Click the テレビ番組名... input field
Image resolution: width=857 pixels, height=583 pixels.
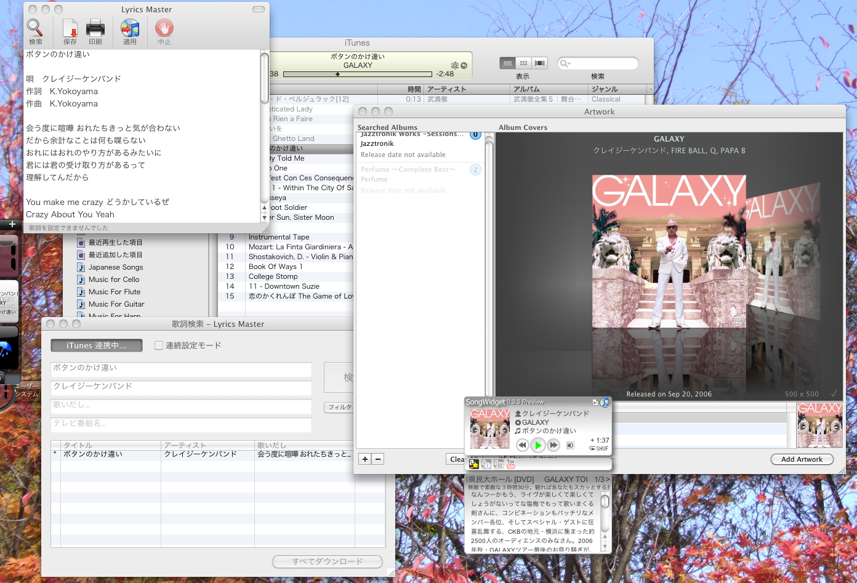(181, 424)
